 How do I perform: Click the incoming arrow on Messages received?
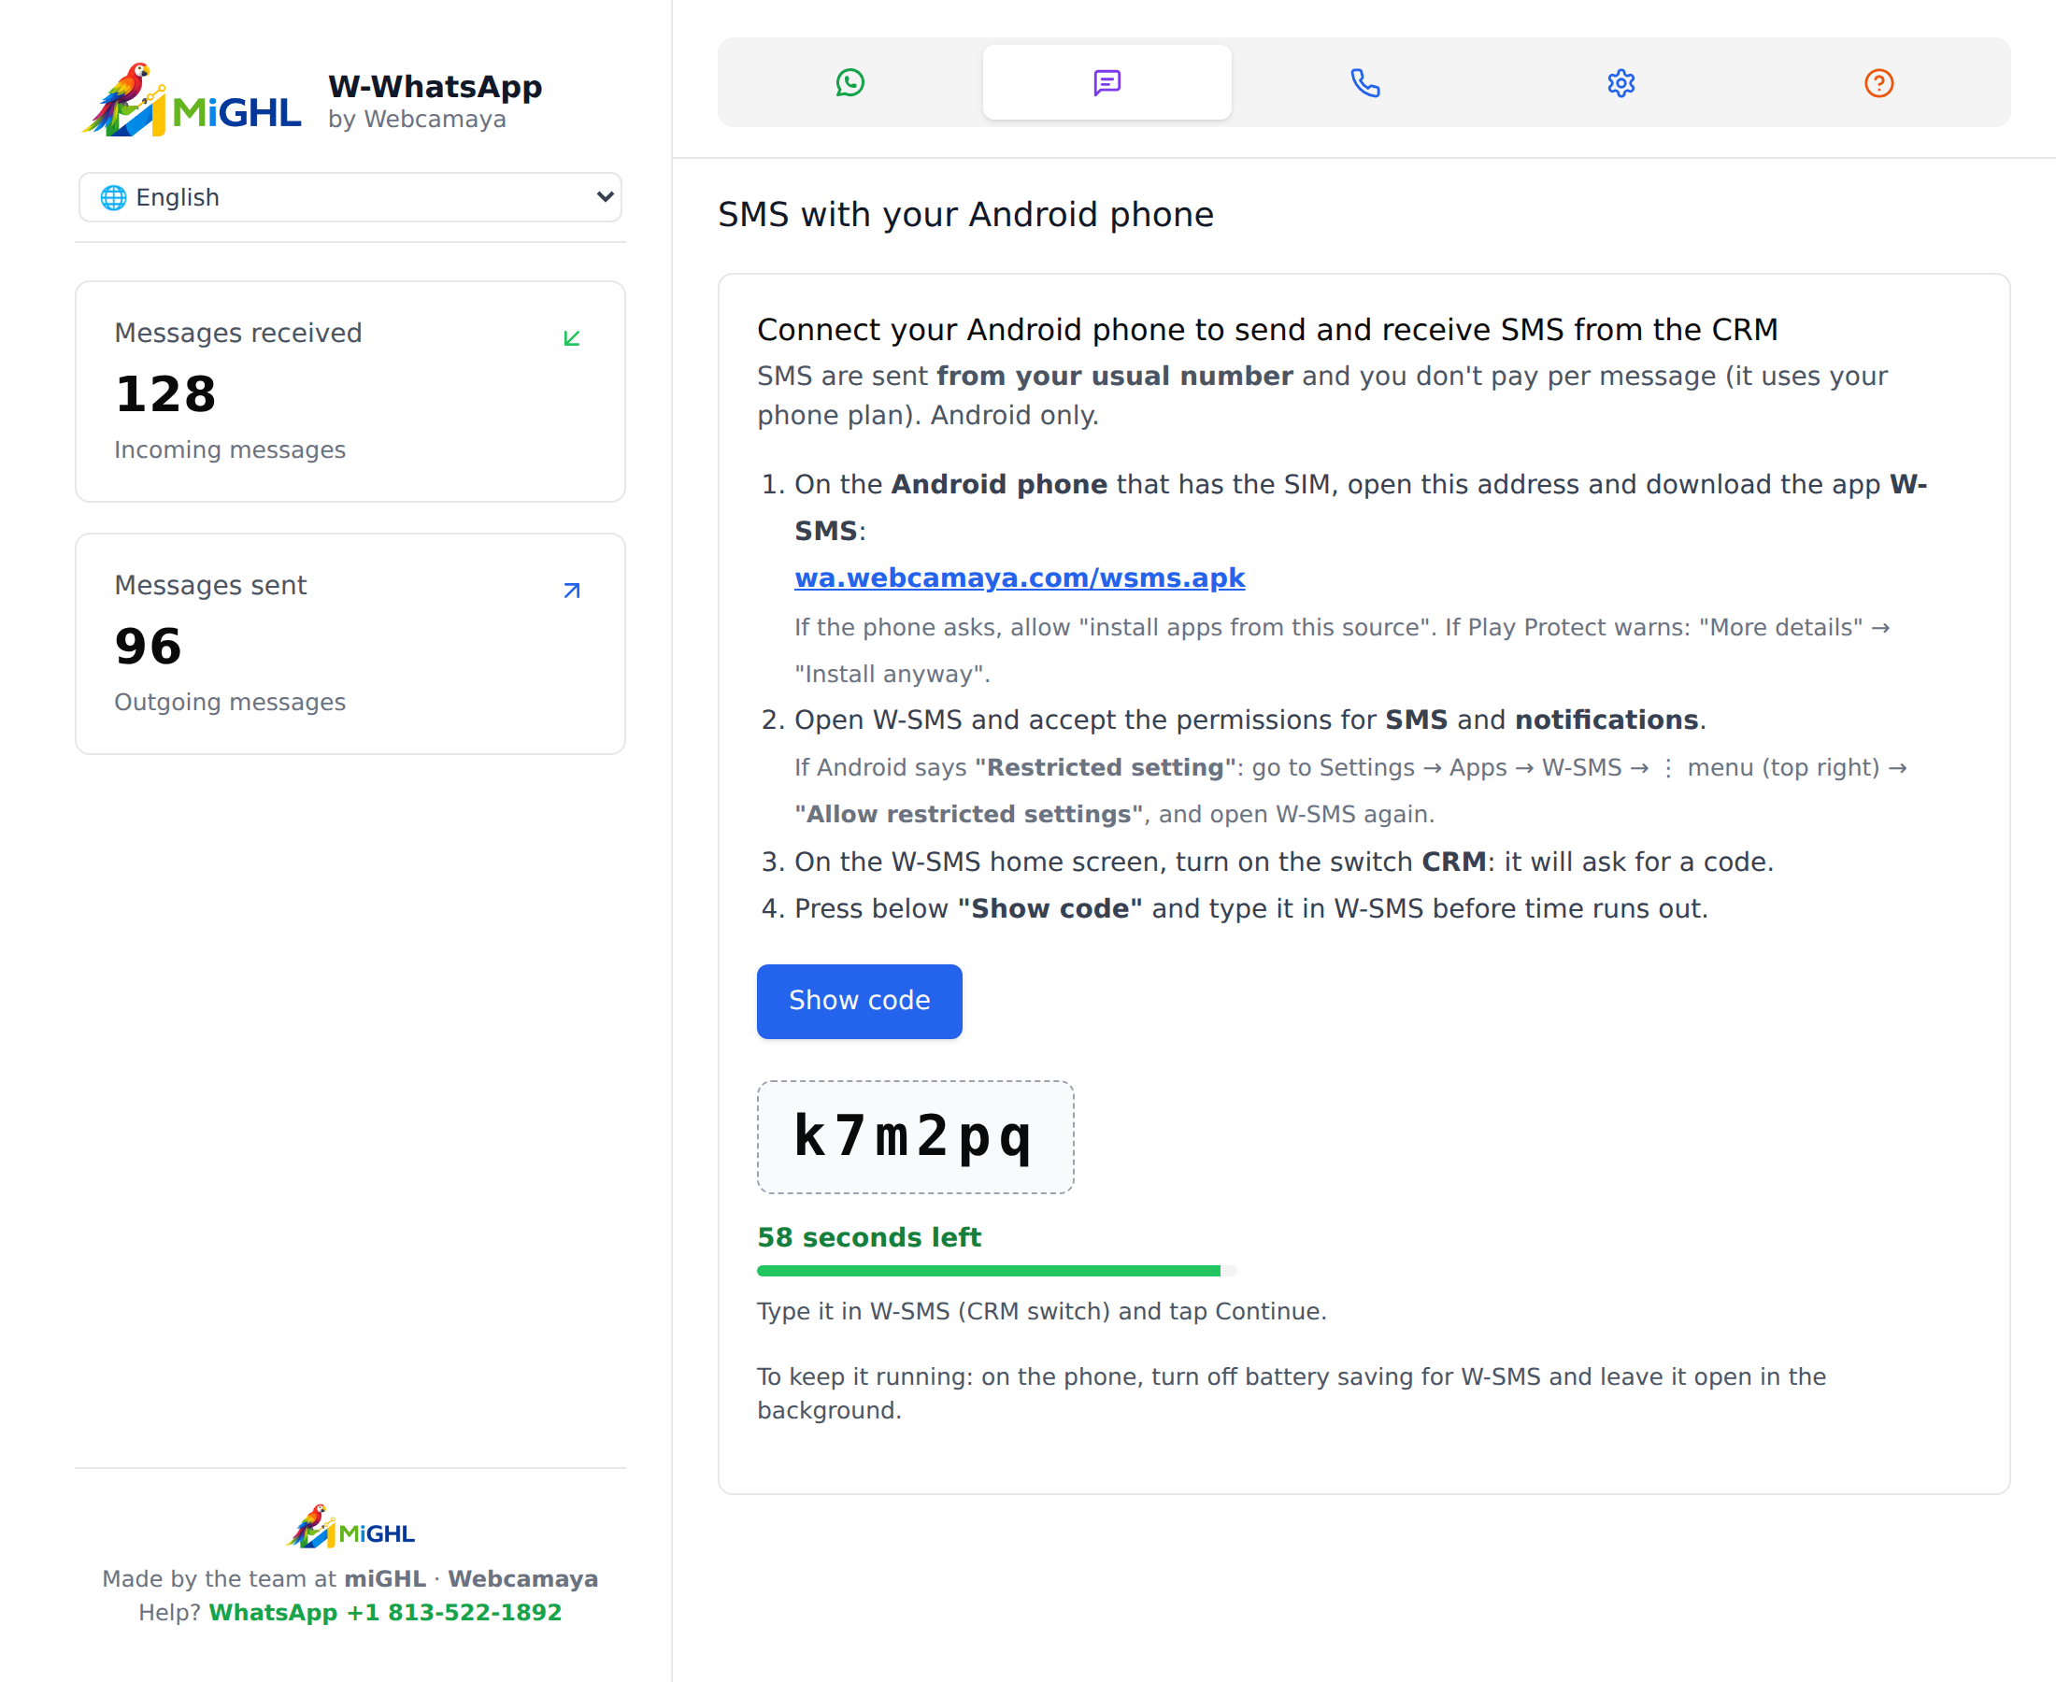point(572,337)
